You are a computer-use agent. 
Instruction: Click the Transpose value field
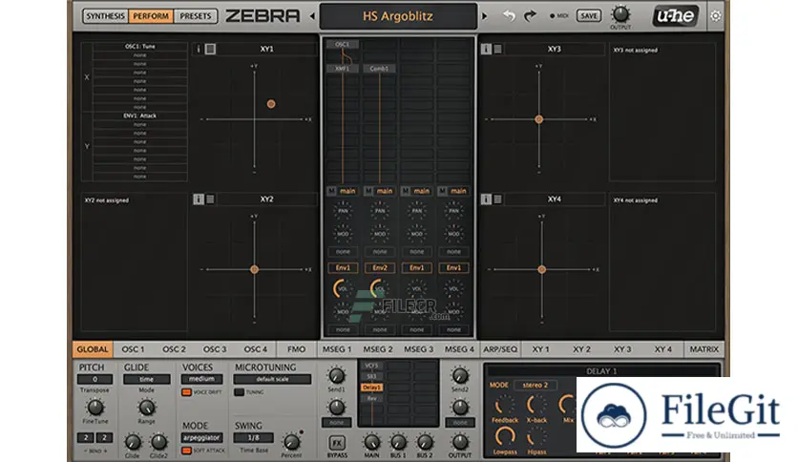(94, 379)
